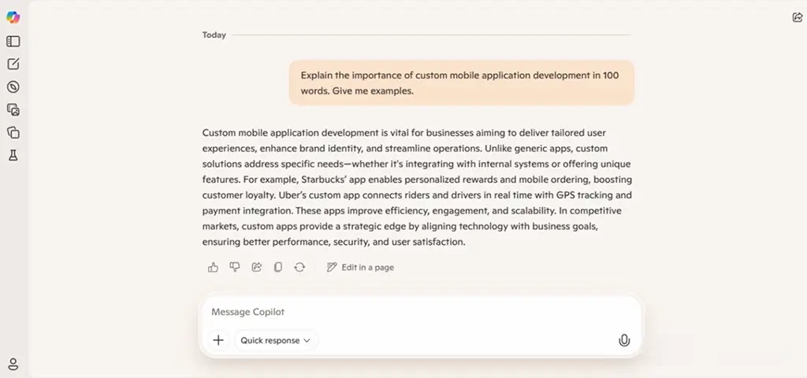Activate the microphone voice input

(624, 340)
